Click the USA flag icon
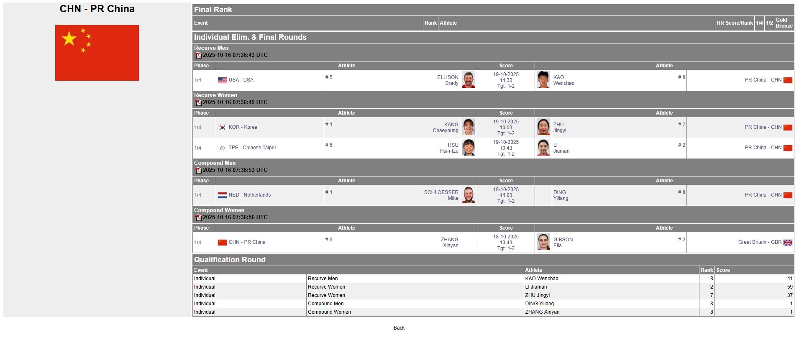The height and width of the screenshot is (353, 799). 222,80
